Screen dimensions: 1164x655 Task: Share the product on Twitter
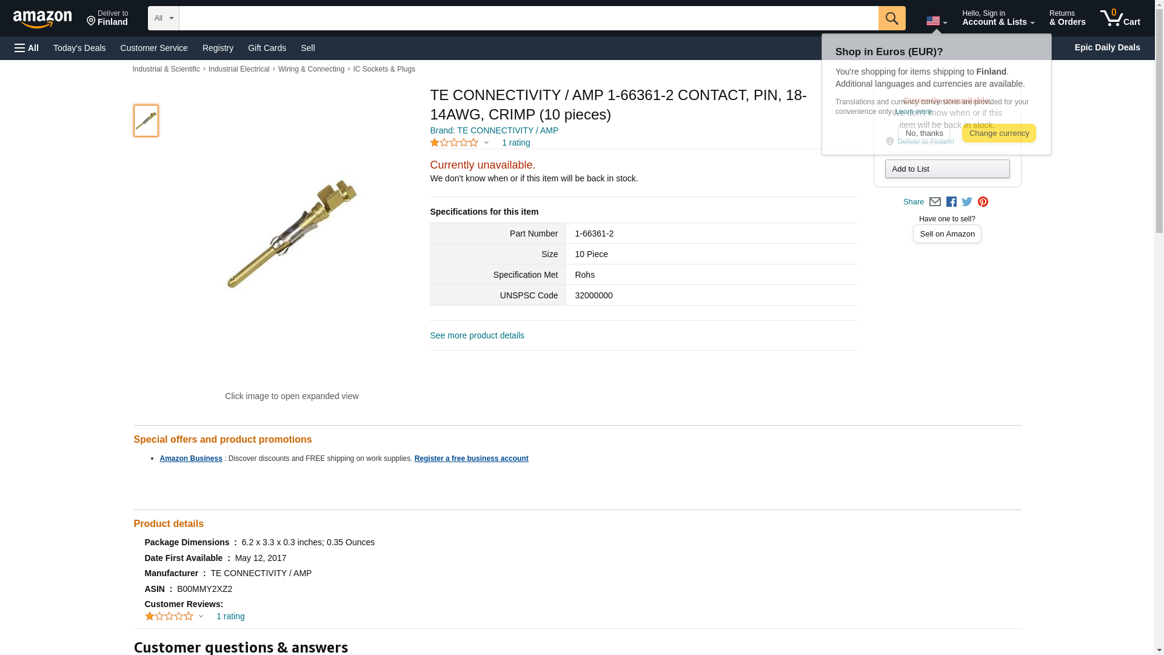click(967, 202)
